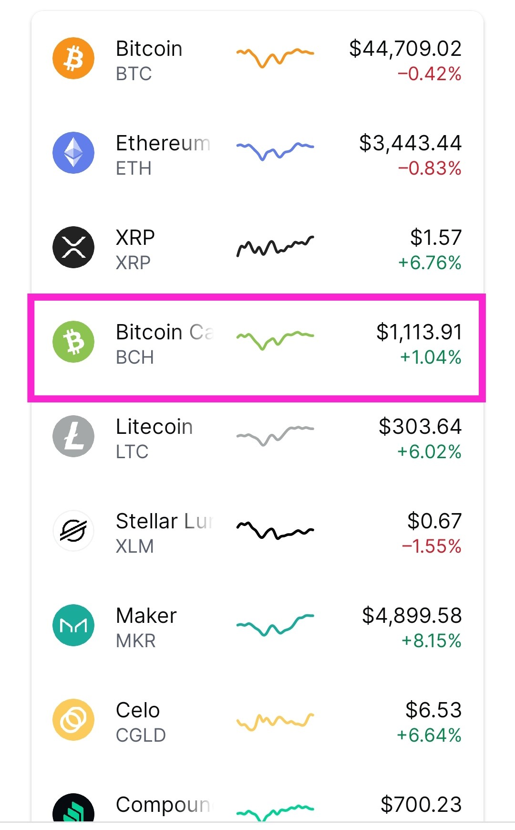
Task: Tap the Stellar Lumens -1.55% change
Action: (x=432, y=546)
